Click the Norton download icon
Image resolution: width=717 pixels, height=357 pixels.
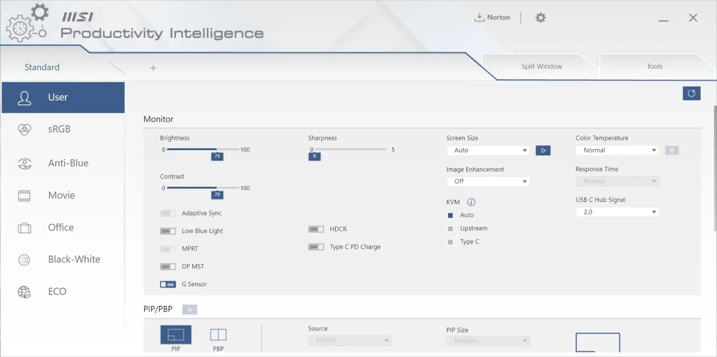479,17
